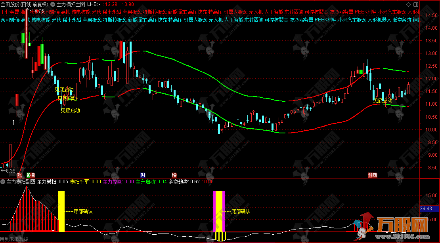This screenshot has height=243, width=440.
Task: Click the first yellow 底部确认 signal bar
Action: click(61, 211)
